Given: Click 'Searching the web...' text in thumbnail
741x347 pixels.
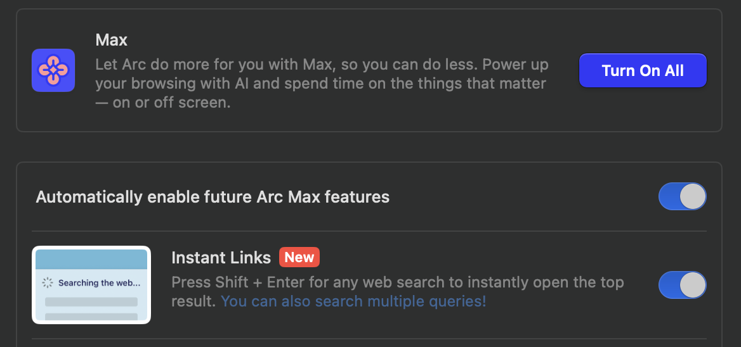Looking at the screenshot, I should pyautogui.click(x=99, y=283).
